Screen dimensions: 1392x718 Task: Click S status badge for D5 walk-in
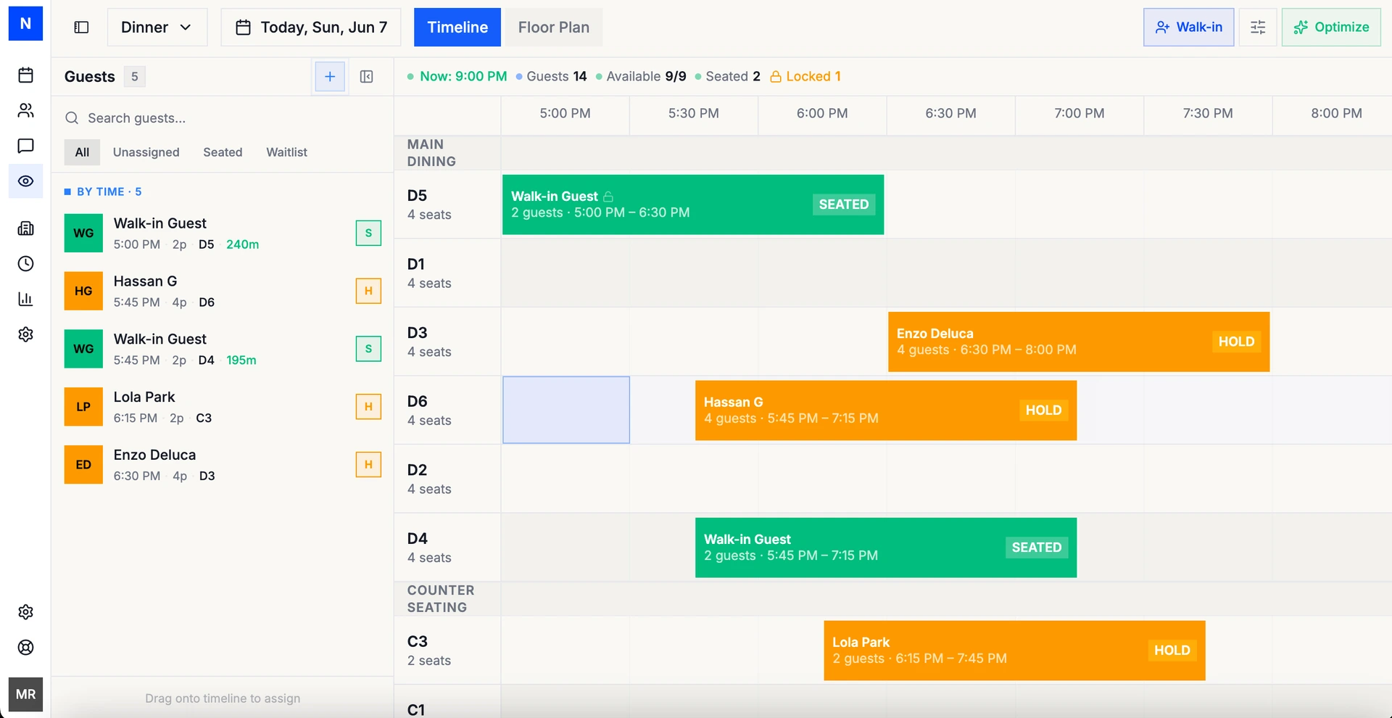coord(368,233)
